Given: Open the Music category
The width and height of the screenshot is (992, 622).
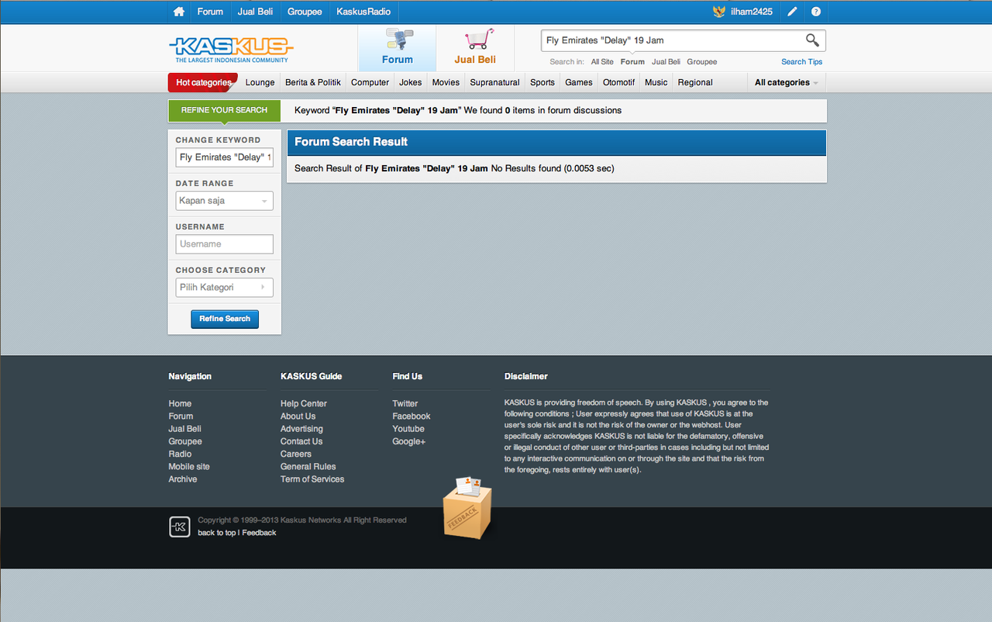Looking at the screenshot, I should click(656, 82).
